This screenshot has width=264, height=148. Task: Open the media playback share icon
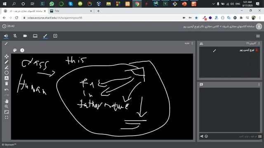click(55, 36)
